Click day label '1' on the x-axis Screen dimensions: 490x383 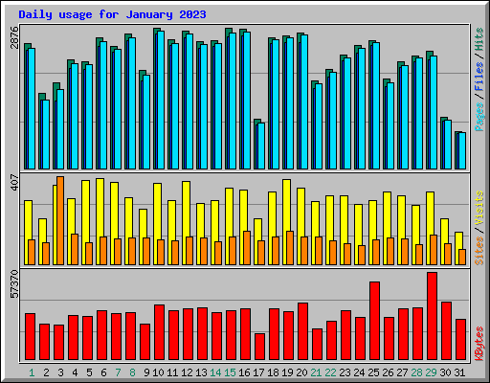click(32, 372)
